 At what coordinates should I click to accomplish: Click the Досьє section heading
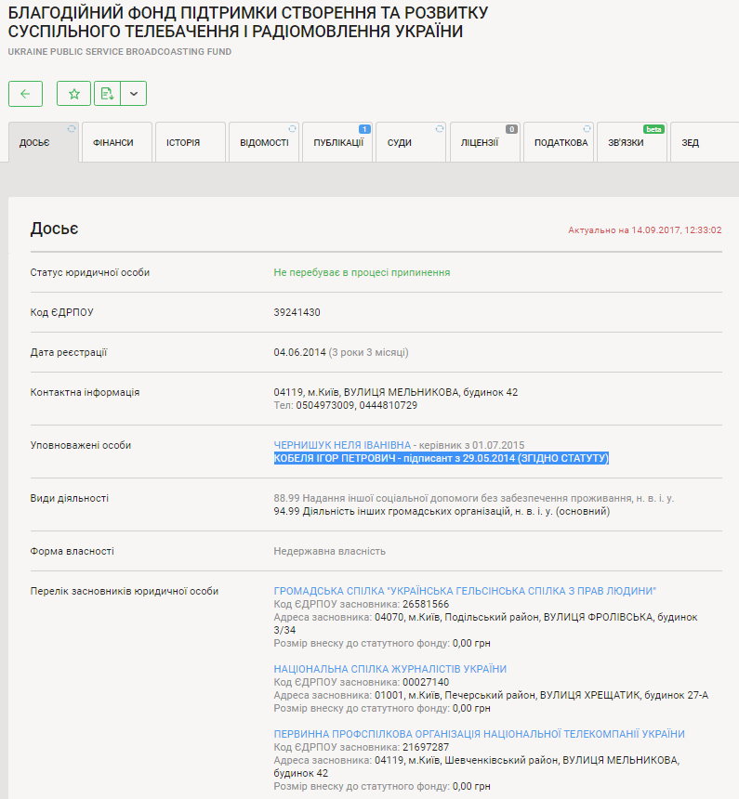(x=54, y=229)
